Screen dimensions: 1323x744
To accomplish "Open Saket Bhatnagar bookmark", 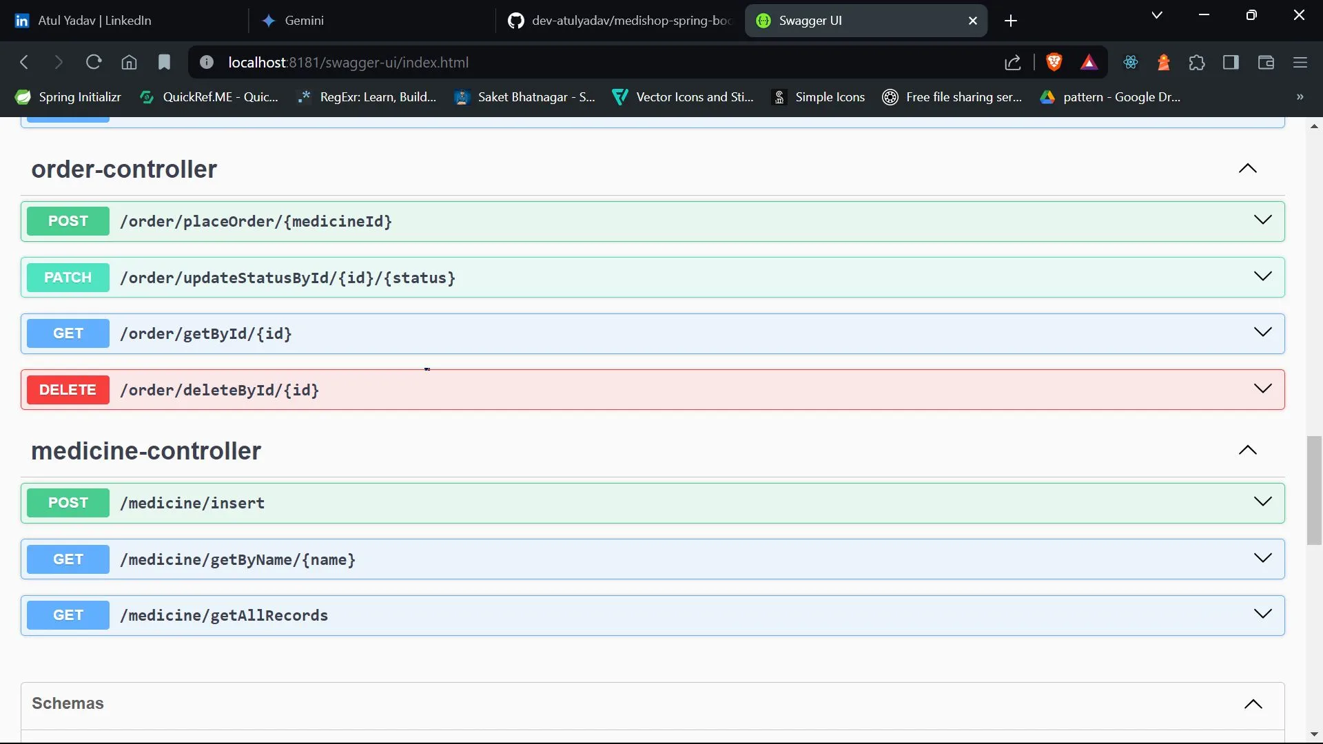I will pos(525,97).
